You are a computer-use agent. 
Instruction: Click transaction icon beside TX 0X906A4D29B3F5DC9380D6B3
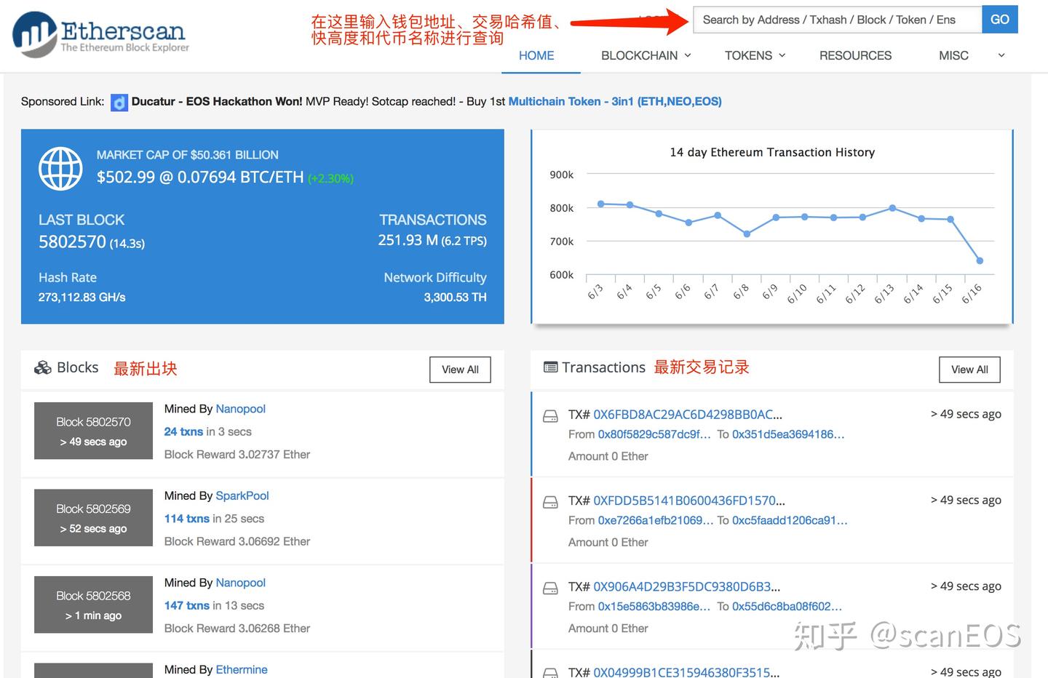(x=550, y=587)
